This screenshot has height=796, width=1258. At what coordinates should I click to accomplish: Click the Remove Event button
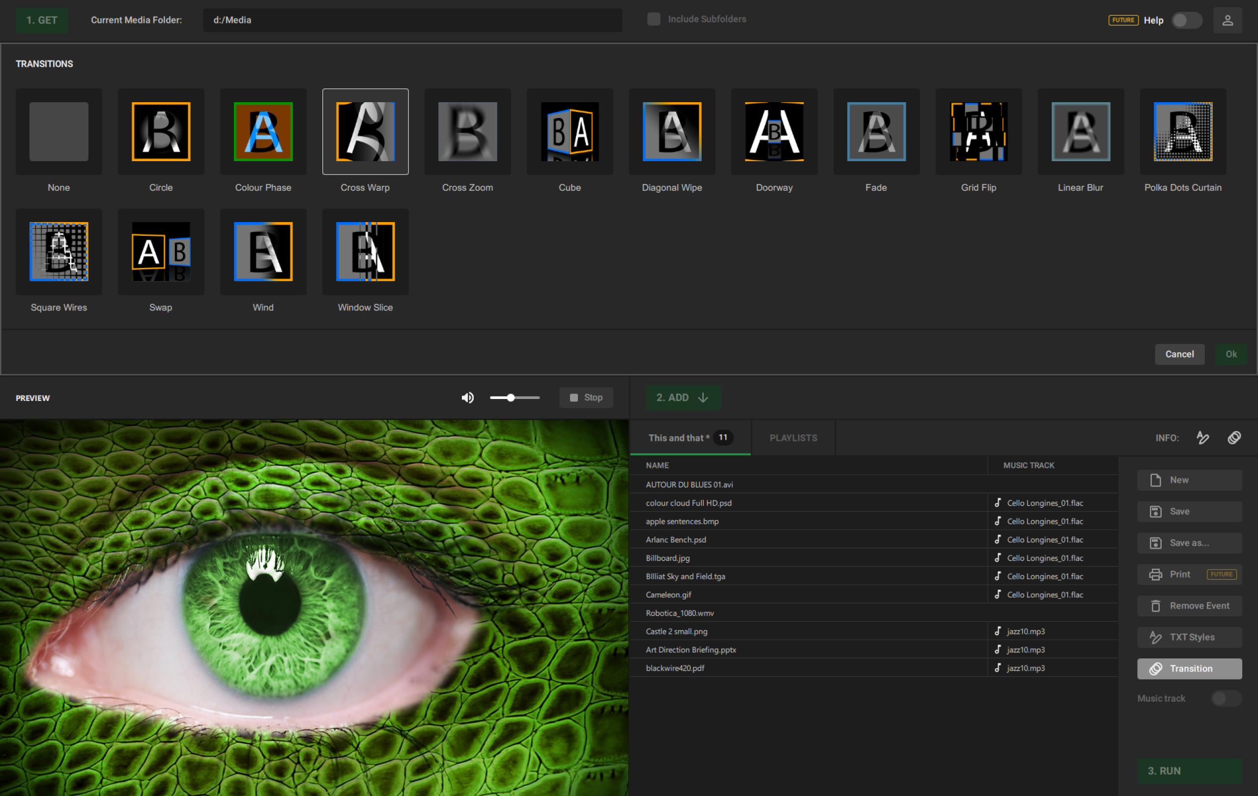(x=1189, y=606)
